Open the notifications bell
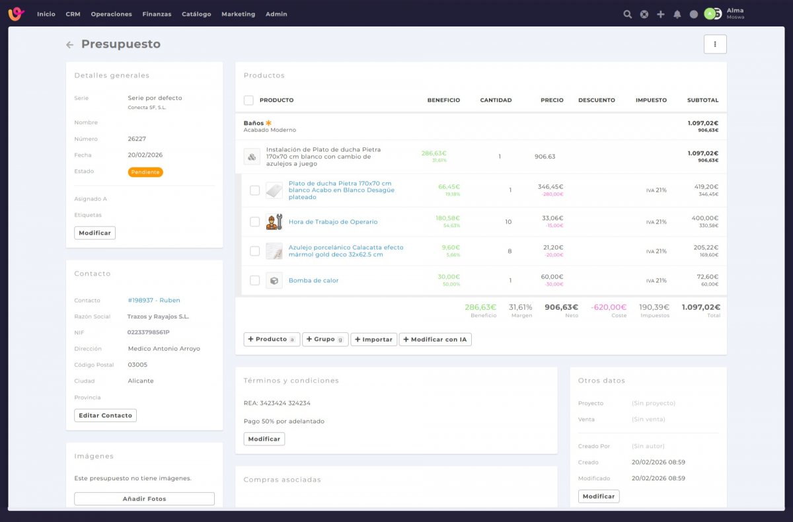This screenshot has height=522, width=793. (x=677, y=14)
